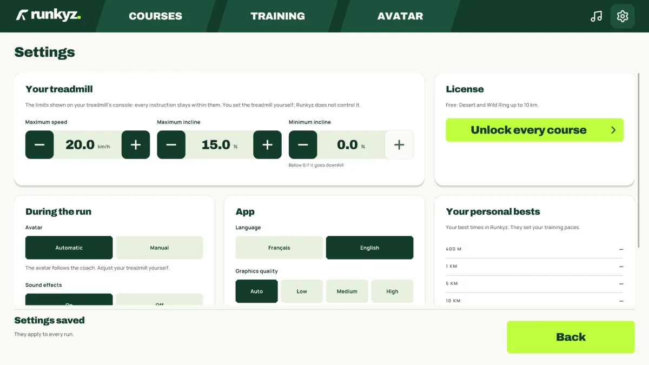This screenshot has width=649, height=365.
Task: Set graphics quality to High
Action: pyautogui.click(x=392, y=291)
